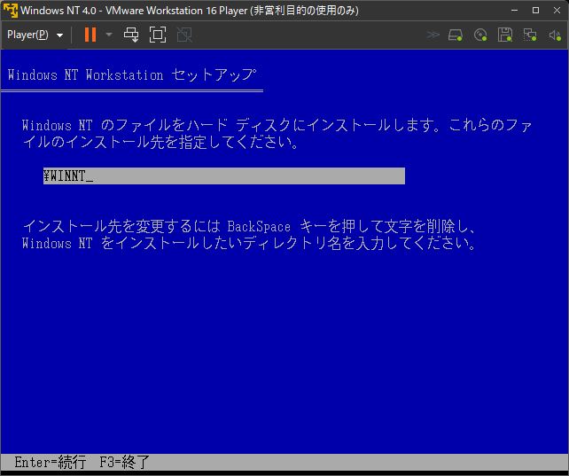Click the ¥WINNT install path field

224,176
